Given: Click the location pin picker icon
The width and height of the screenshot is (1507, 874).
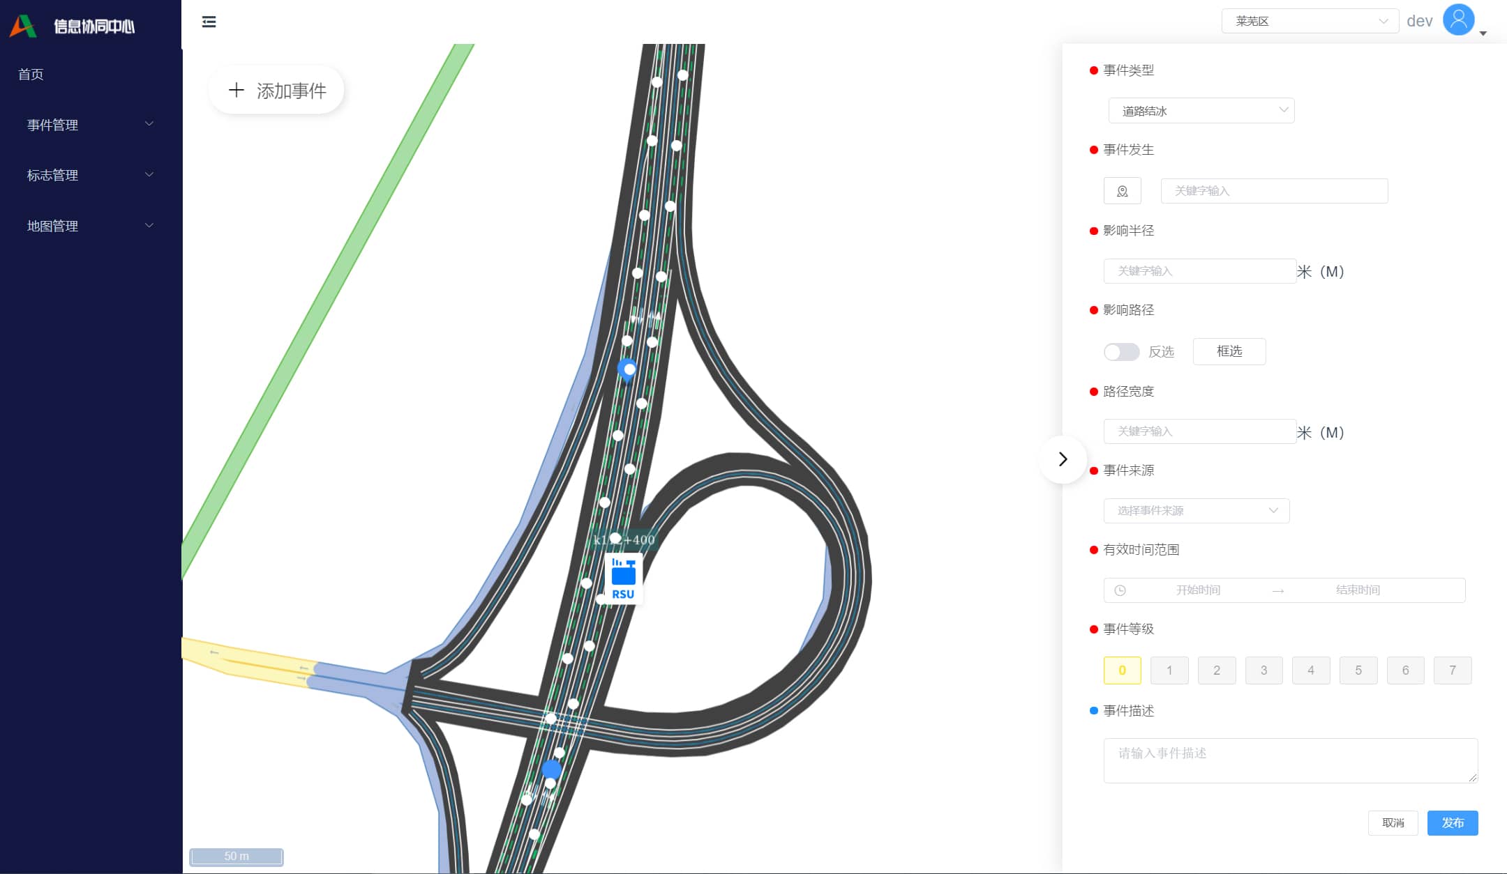Looking at the screenshot, I should (1122, 191).
